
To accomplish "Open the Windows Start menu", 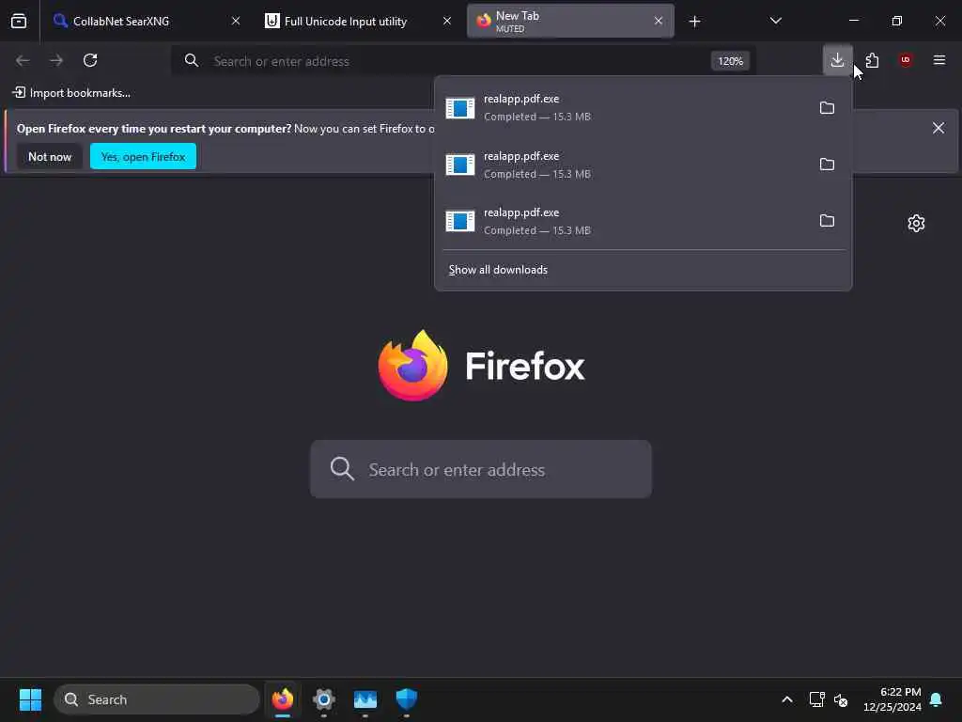I will 30,699.
